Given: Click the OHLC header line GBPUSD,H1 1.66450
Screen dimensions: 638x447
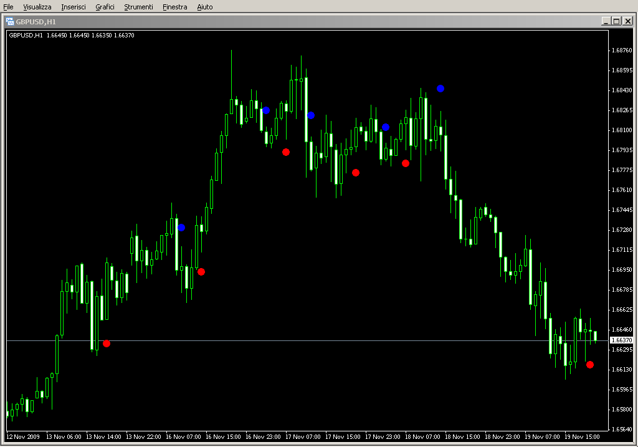Looking at the screenshot, I should (x=72, y=36).
